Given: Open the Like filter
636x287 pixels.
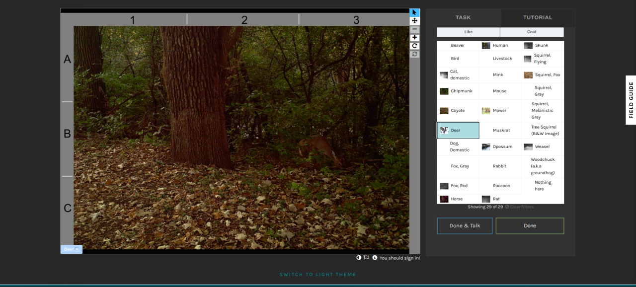Looking at the screenshot, I should pos(469,32).
